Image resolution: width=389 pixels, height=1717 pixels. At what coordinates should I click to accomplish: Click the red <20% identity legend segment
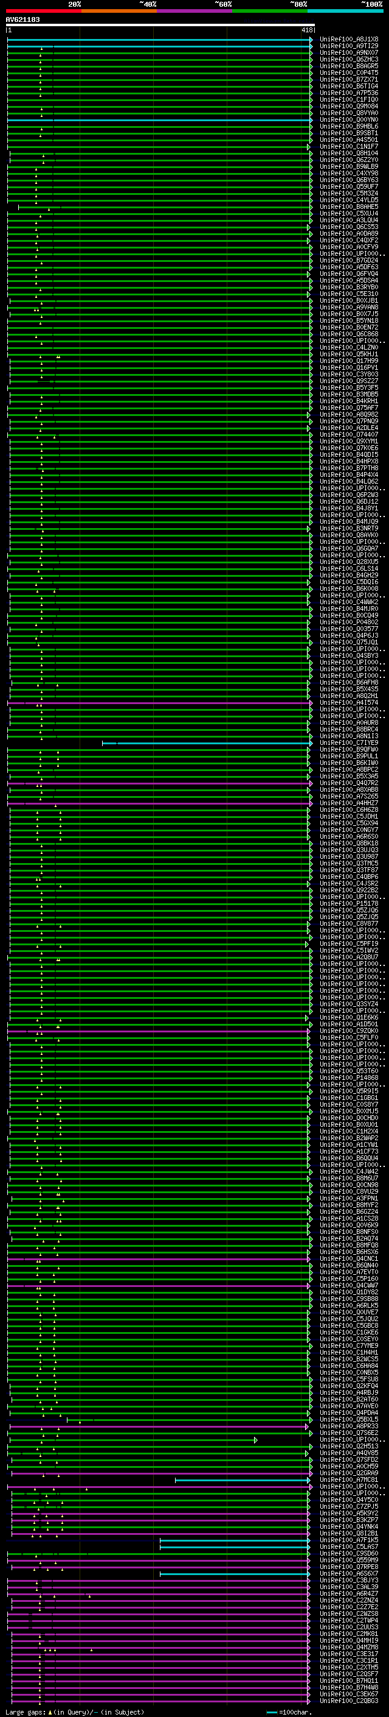43,11
